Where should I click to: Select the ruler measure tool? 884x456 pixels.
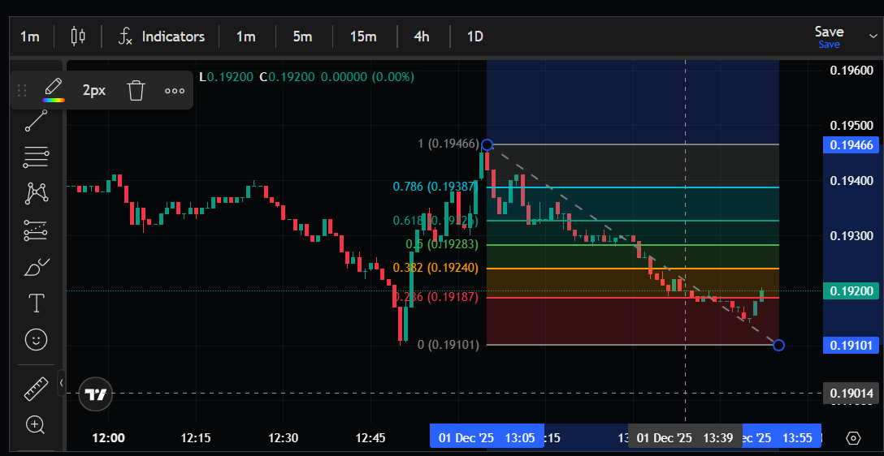point(36,389)
